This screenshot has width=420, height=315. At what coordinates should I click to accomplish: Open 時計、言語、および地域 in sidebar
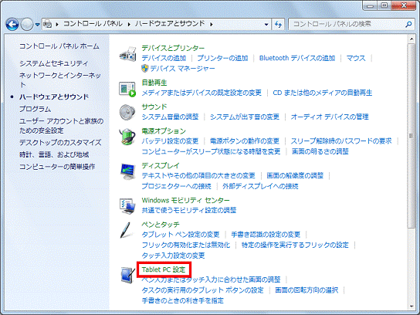[54, 154]
